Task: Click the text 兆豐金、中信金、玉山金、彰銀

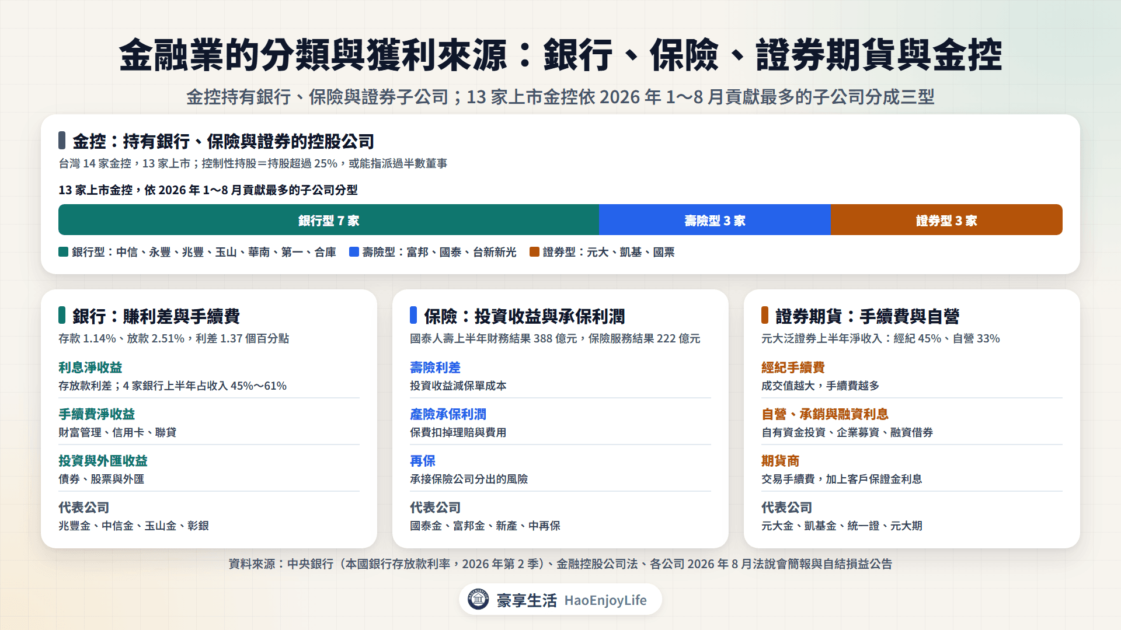Action: pyautogui.click(x=134, y=526)
